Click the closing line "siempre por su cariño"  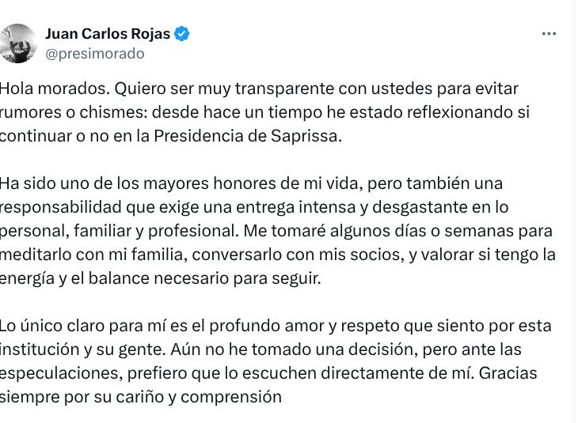click(x=140, y=397)
